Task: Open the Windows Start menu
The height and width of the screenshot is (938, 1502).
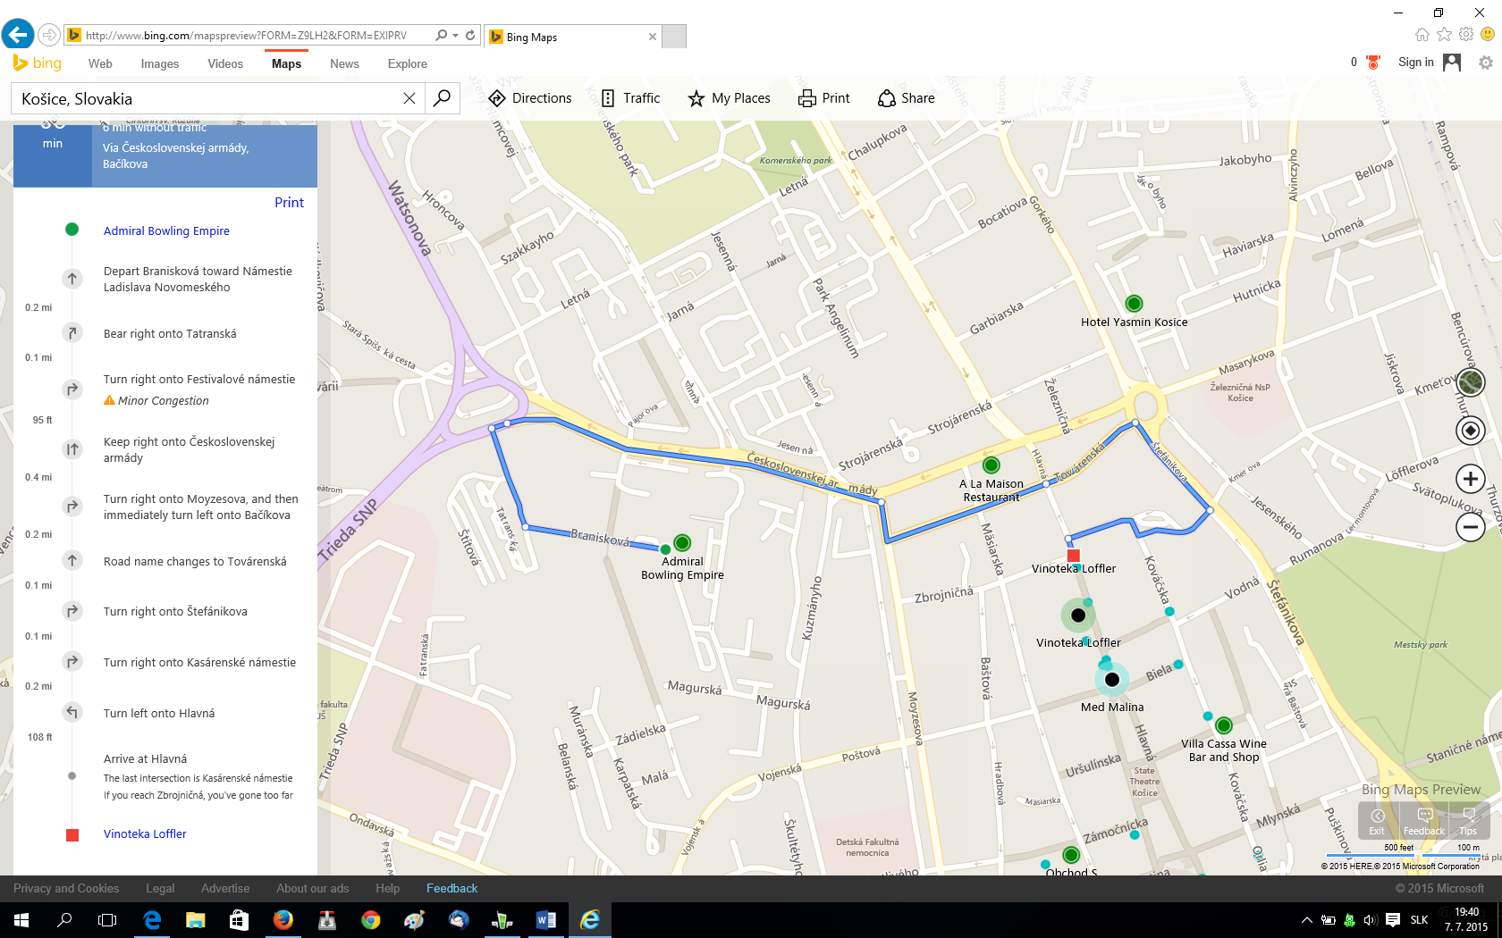Action: (x=21, y=920)
